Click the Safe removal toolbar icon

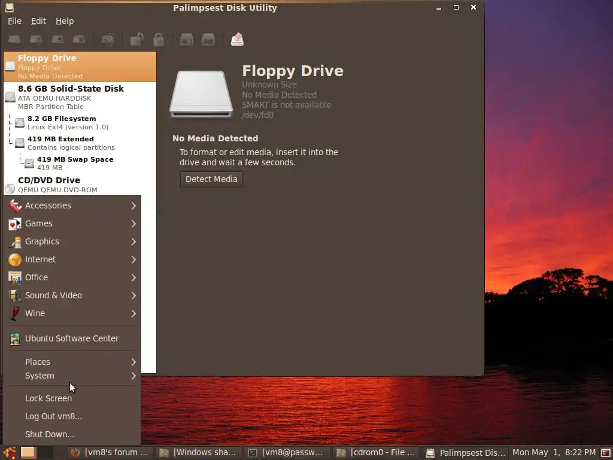tap(79, 40)
